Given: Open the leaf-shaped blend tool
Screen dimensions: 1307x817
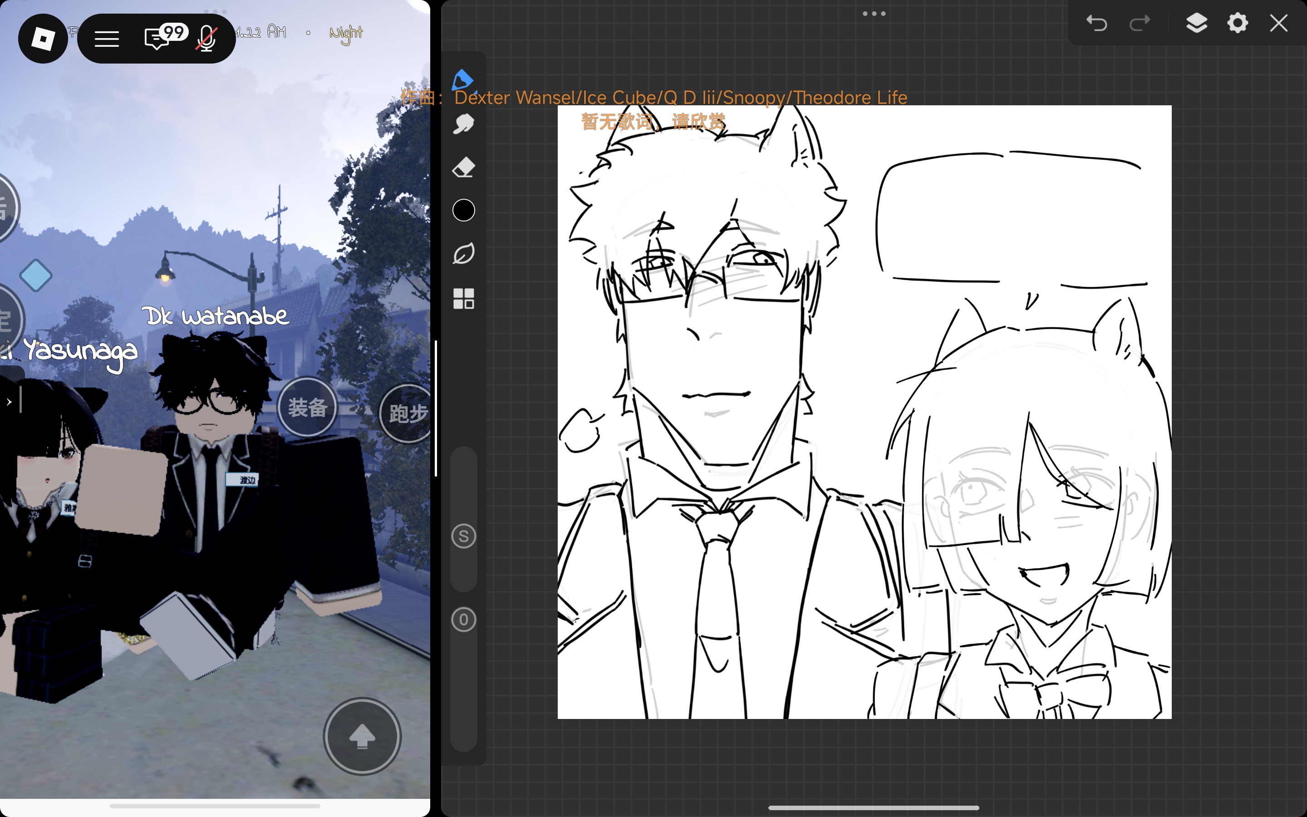Looking at the screenshot, I should coord(463,253).
